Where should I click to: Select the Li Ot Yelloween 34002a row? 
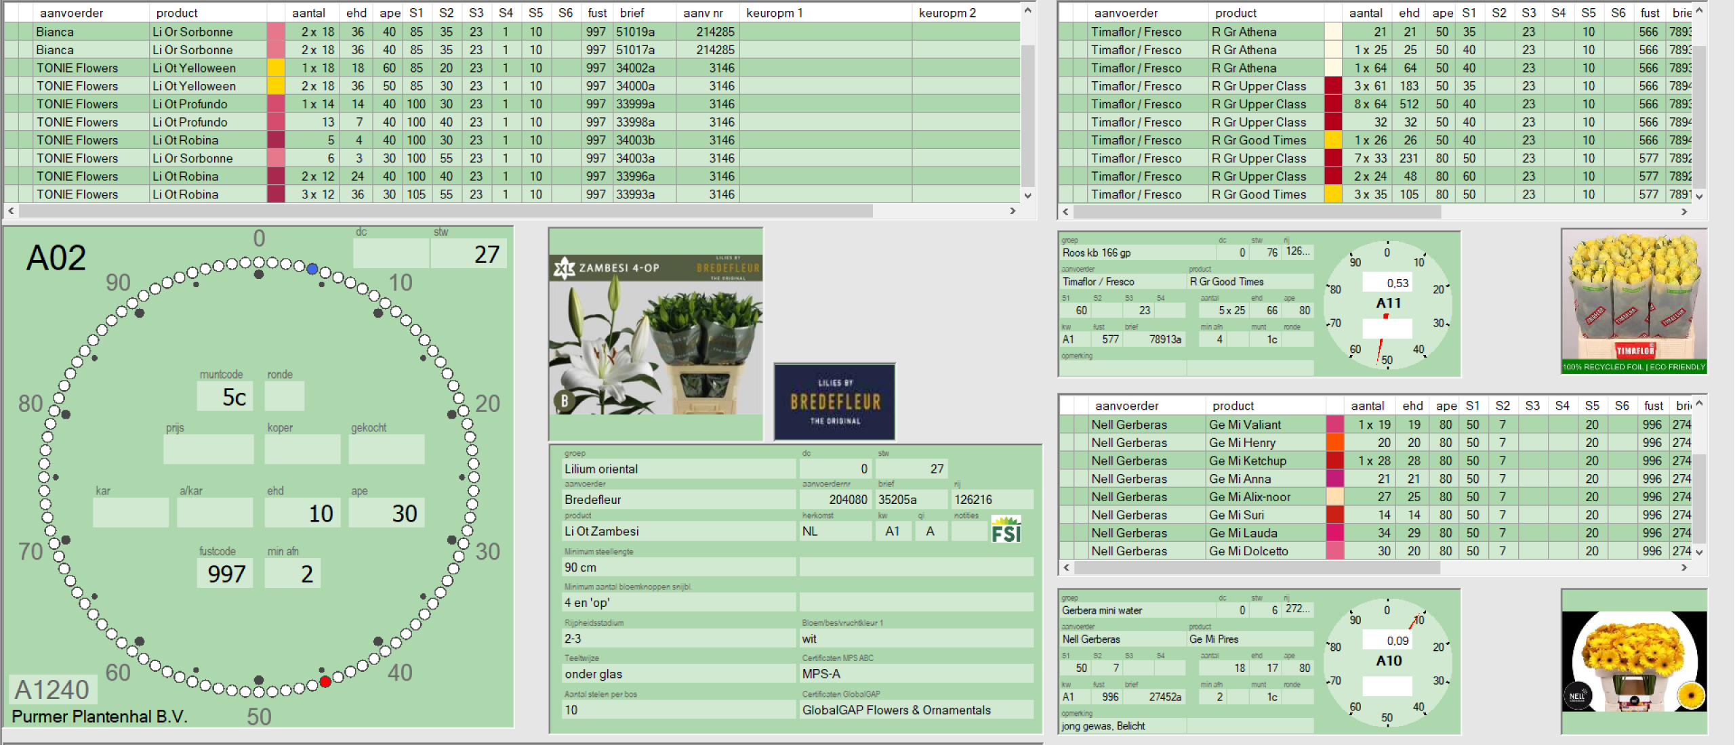pyautogui.click(x=193, y=68)
